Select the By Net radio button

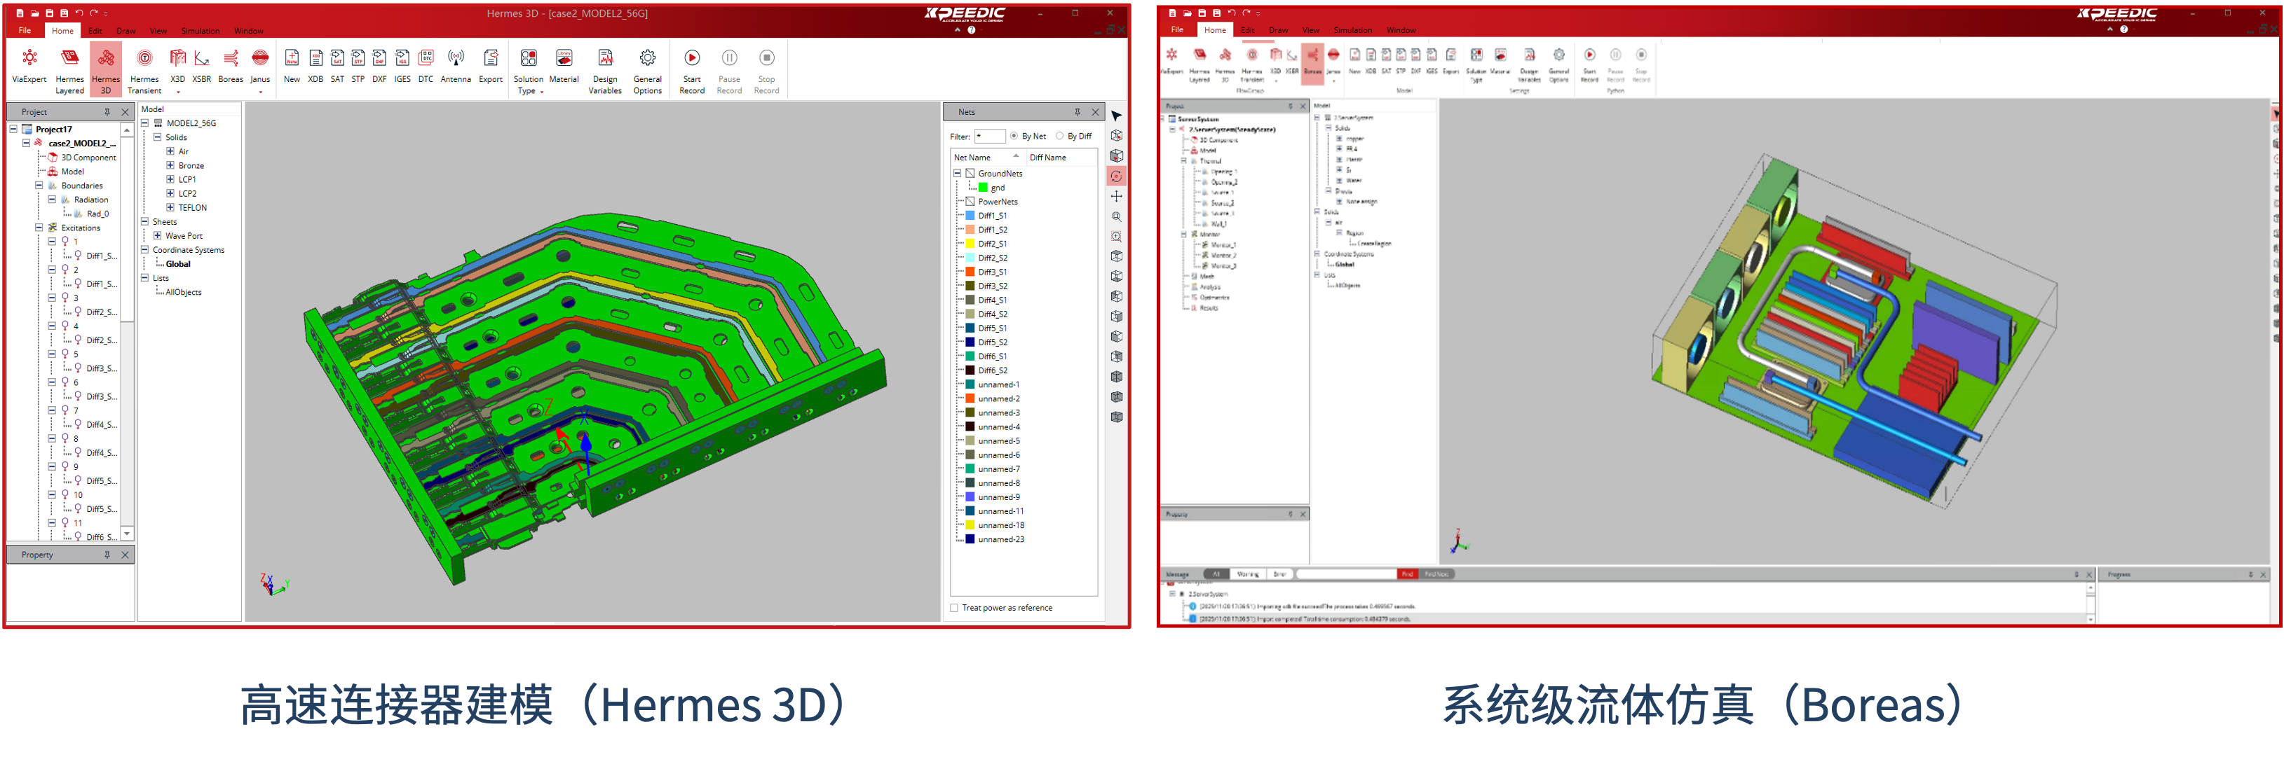(x=1014, y=137)
